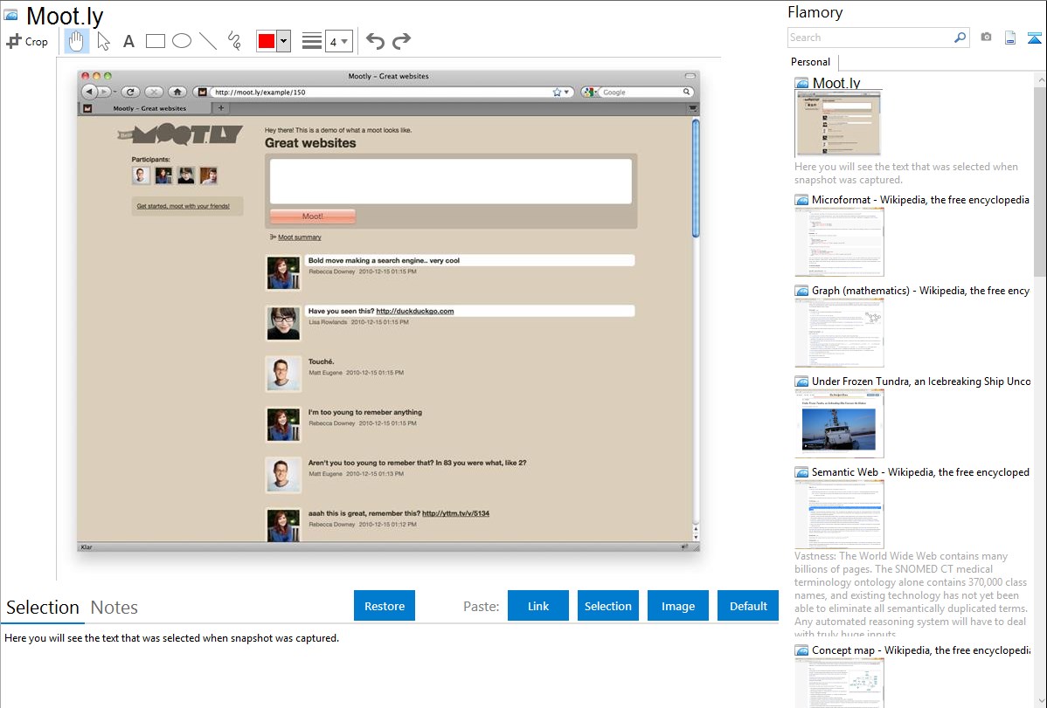The width and height of the screenshot is (1047, 708).
Task: Open the Microformat Wikipedia snapshot thumbnail
Action: pyautogui.click(x=839, y=242)
